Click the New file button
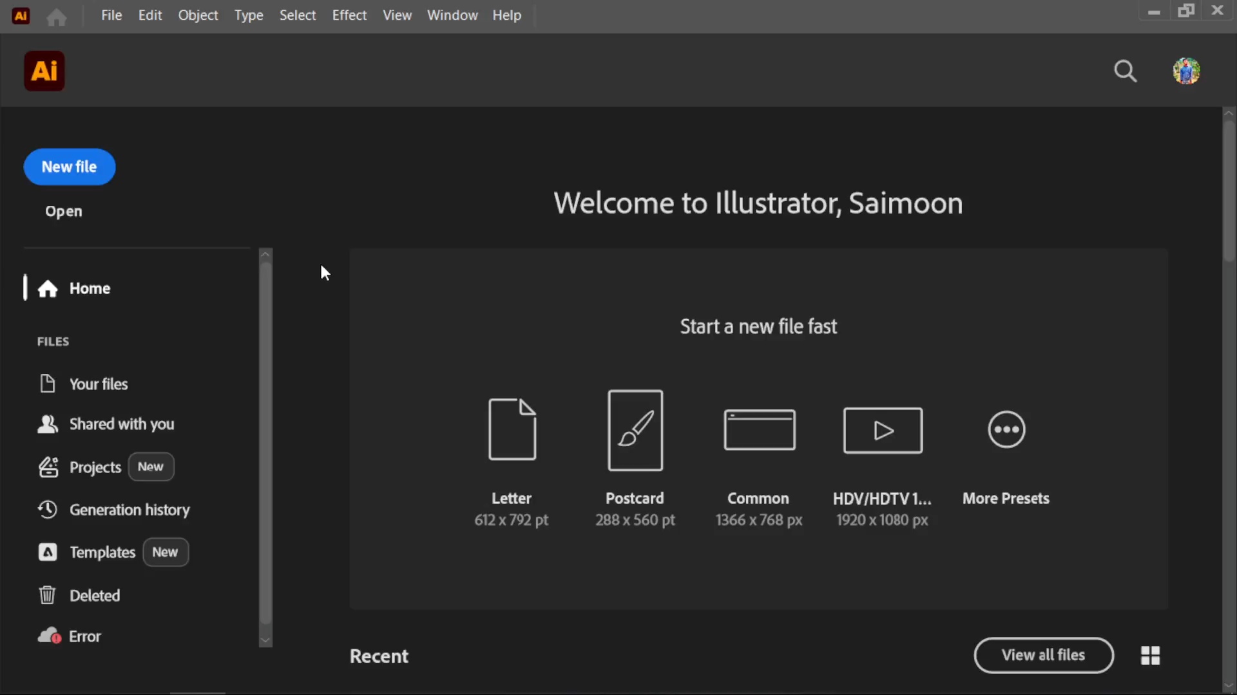Screen dimensions: 1237x695 70,167
